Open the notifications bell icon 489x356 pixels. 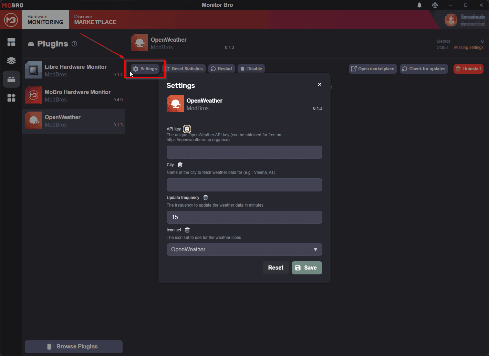point(419,5)
